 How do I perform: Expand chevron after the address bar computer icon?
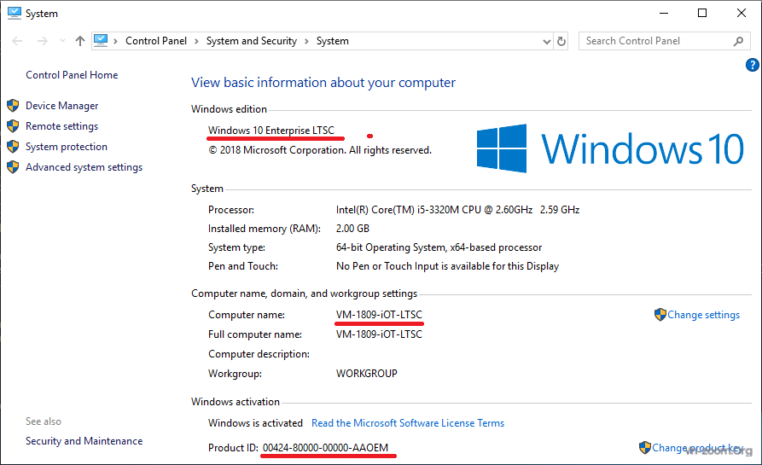pyautogui.click(x=116, y=41)
